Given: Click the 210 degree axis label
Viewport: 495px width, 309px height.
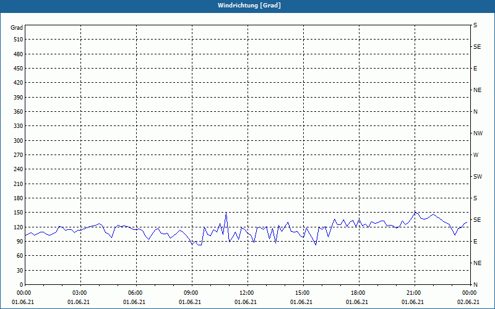Looking at the screenshot, I should click(19, 184).
